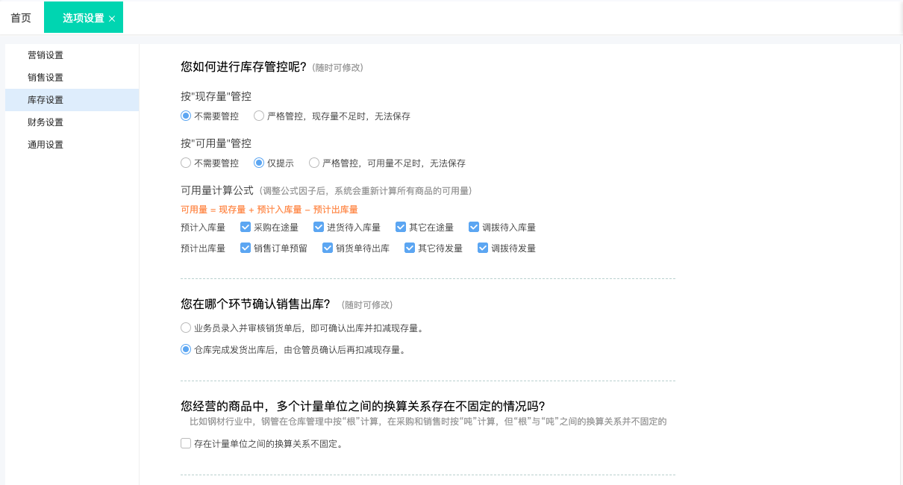
Task: Click the 多个计量单位 heading text
Action: [363, 406]
